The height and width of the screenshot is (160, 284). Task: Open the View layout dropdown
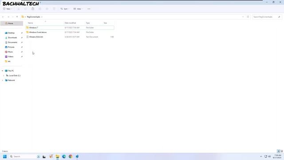coord(78,9)
